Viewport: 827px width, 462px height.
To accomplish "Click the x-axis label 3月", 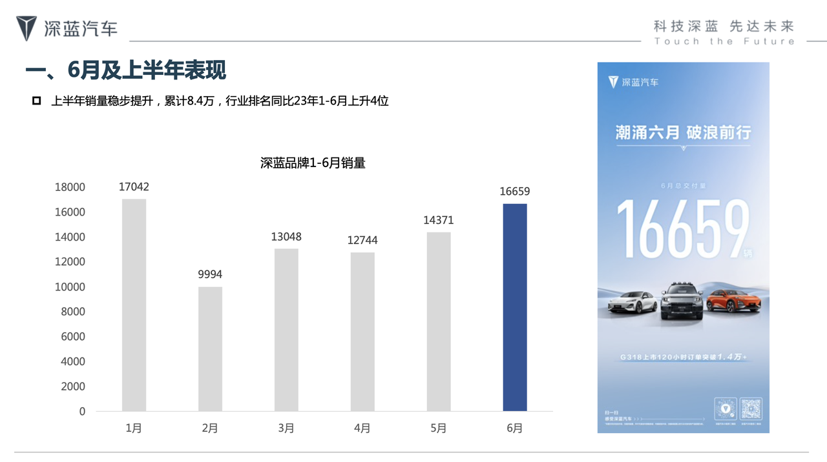I will (x=286, y=428).
